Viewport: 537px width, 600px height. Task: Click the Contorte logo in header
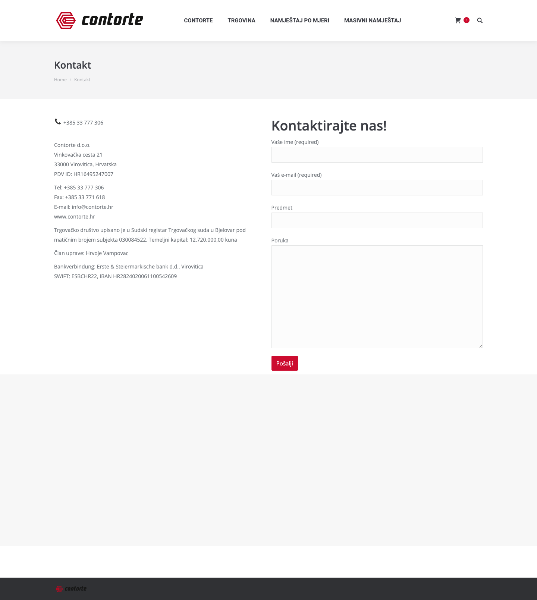[100, 20]
